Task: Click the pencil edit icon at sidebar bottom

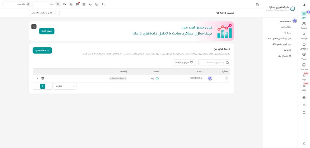Action: [304, 143]
